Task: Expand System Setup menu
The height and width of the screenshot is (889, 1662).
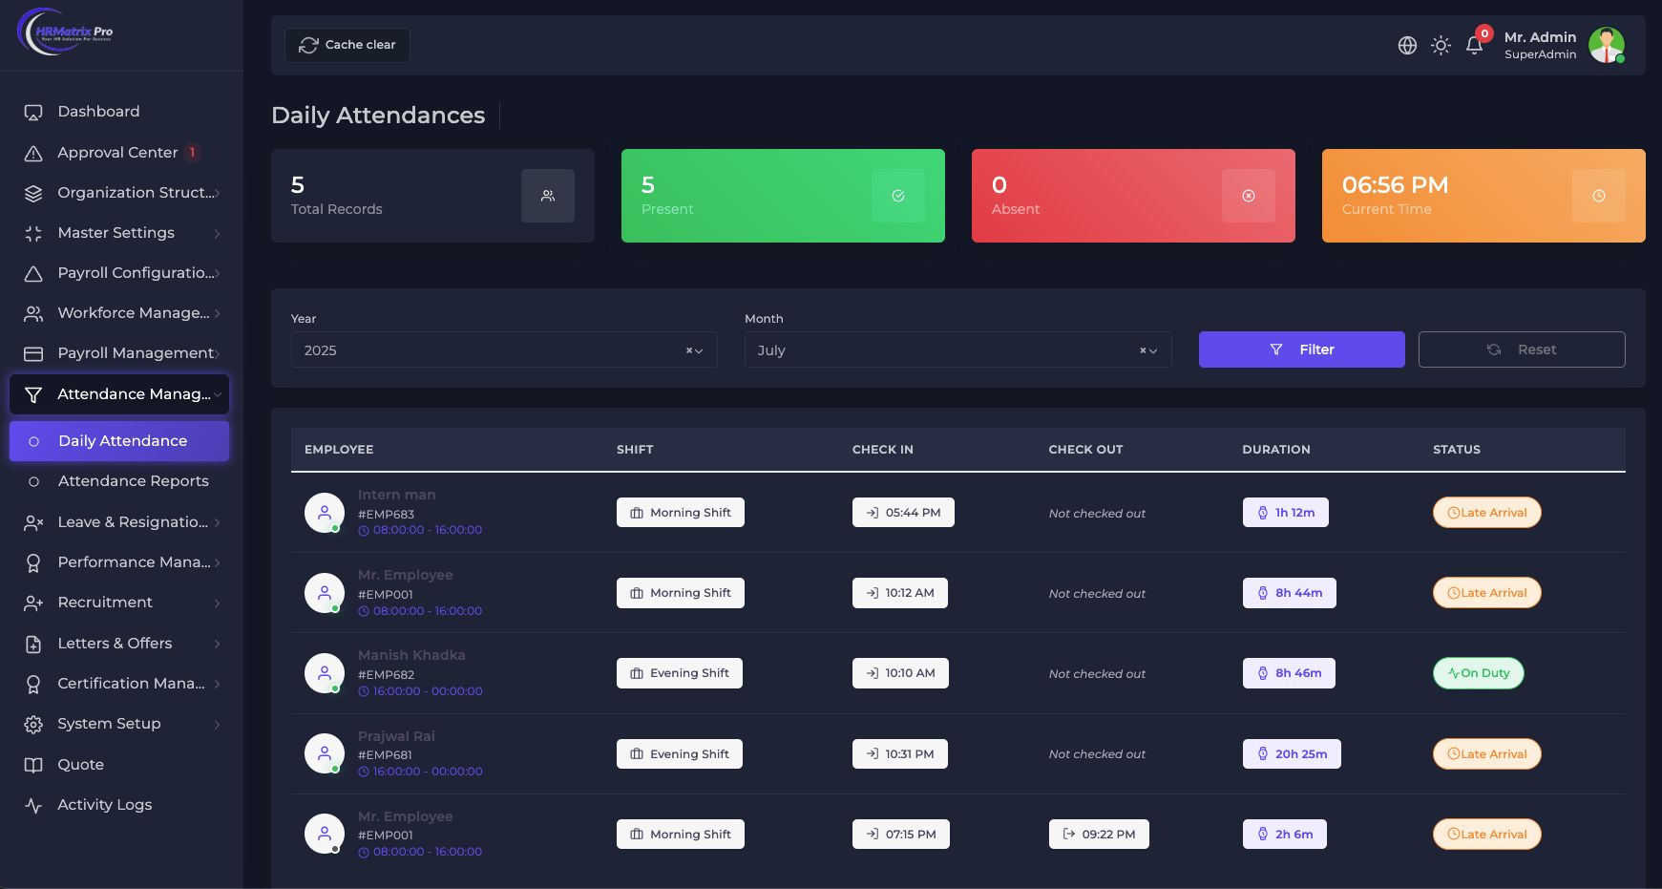Action: pos(121,724)
